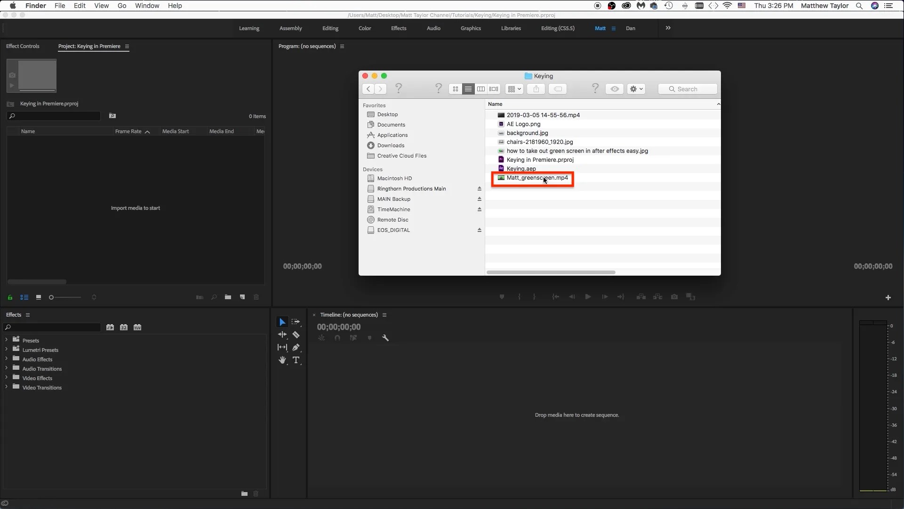Select the Type tool
The width and height of the screenshot is (904, 509).
click(296, 360)
